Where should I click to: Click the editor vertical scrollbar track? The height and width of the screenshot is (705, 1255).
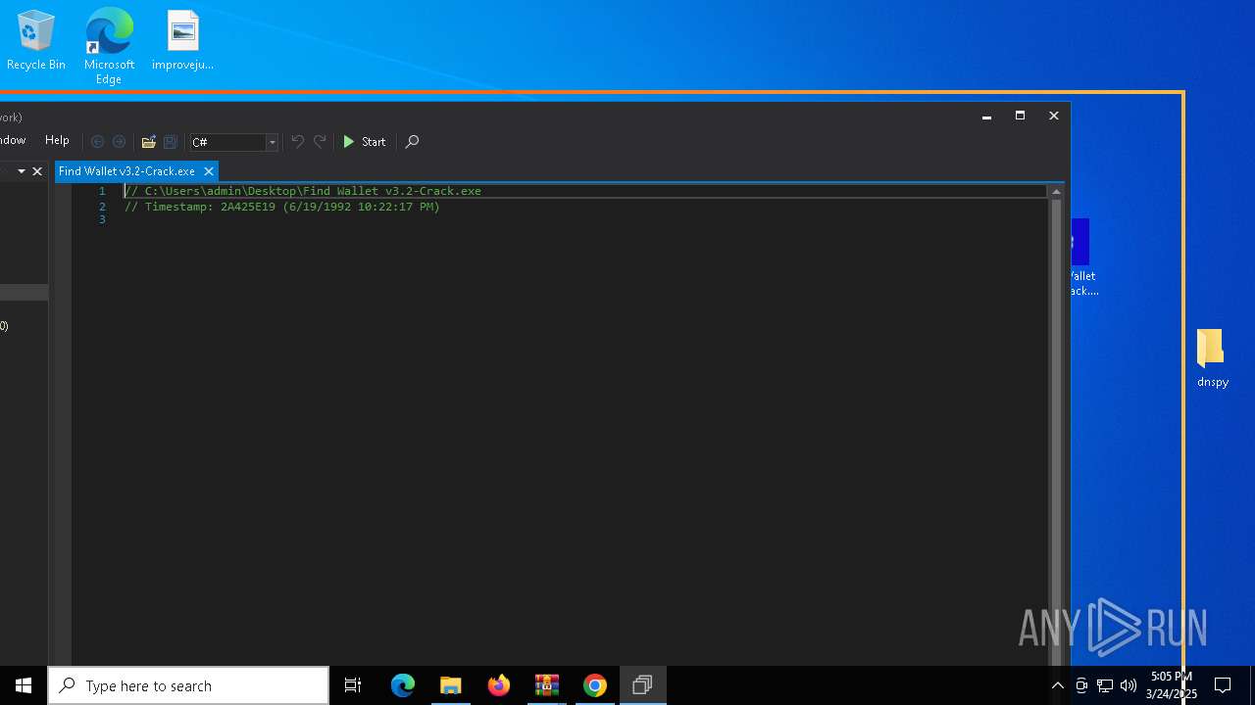click(x=1056, y=431)
